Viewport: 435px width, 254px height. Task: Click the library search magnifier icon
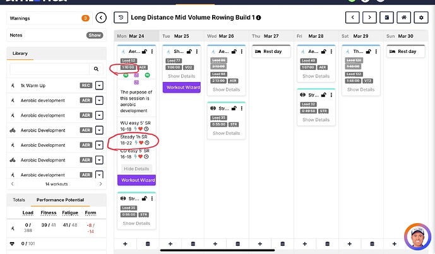[96, 69]
